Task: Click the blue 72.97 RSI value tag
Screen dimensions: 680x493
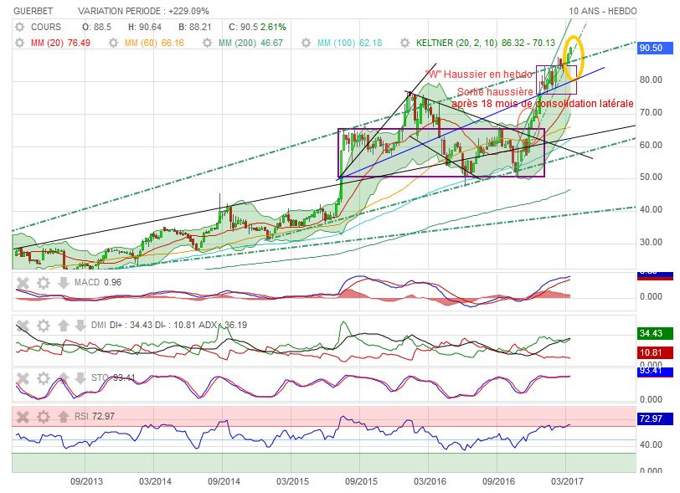Action: point(655,419)
